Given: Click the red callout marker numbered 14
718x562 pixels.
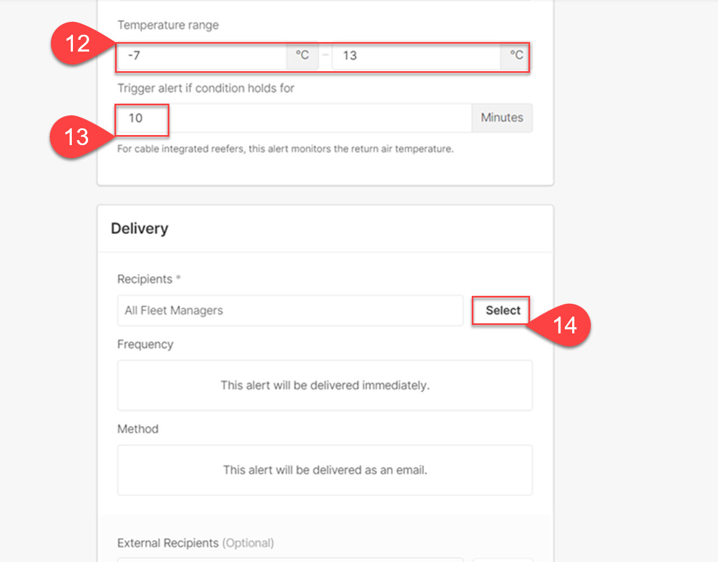Looking at the screenshot, I should pos(564,325).
